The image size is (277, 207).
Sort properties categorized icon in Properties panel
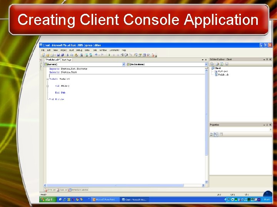[x=212, y=134]
